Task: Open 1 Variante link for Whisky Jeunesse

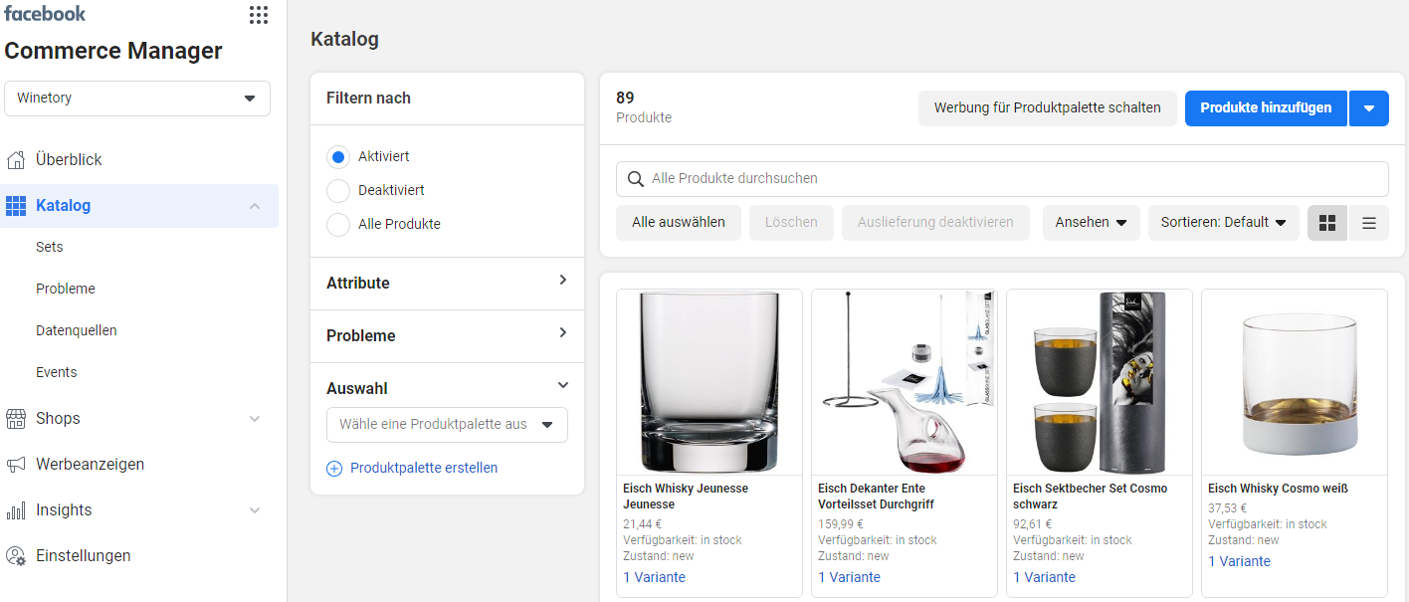Action: tap(654, 577)
